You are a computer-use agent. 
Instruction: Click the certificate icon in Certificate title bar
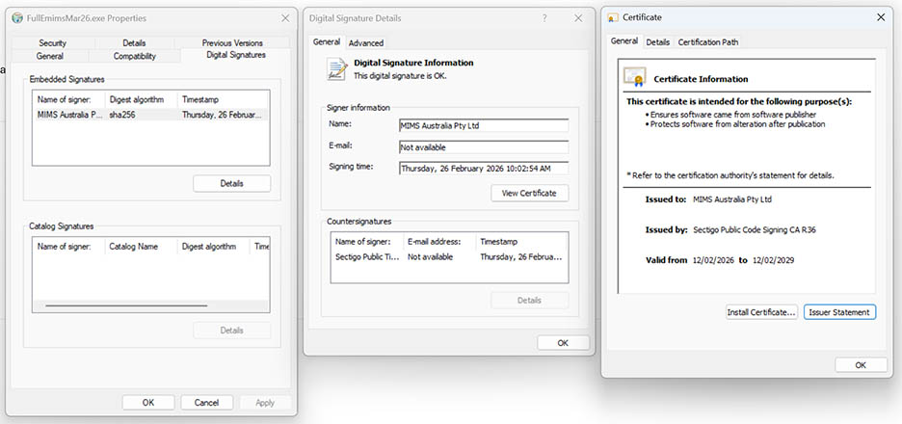(613, 17)
